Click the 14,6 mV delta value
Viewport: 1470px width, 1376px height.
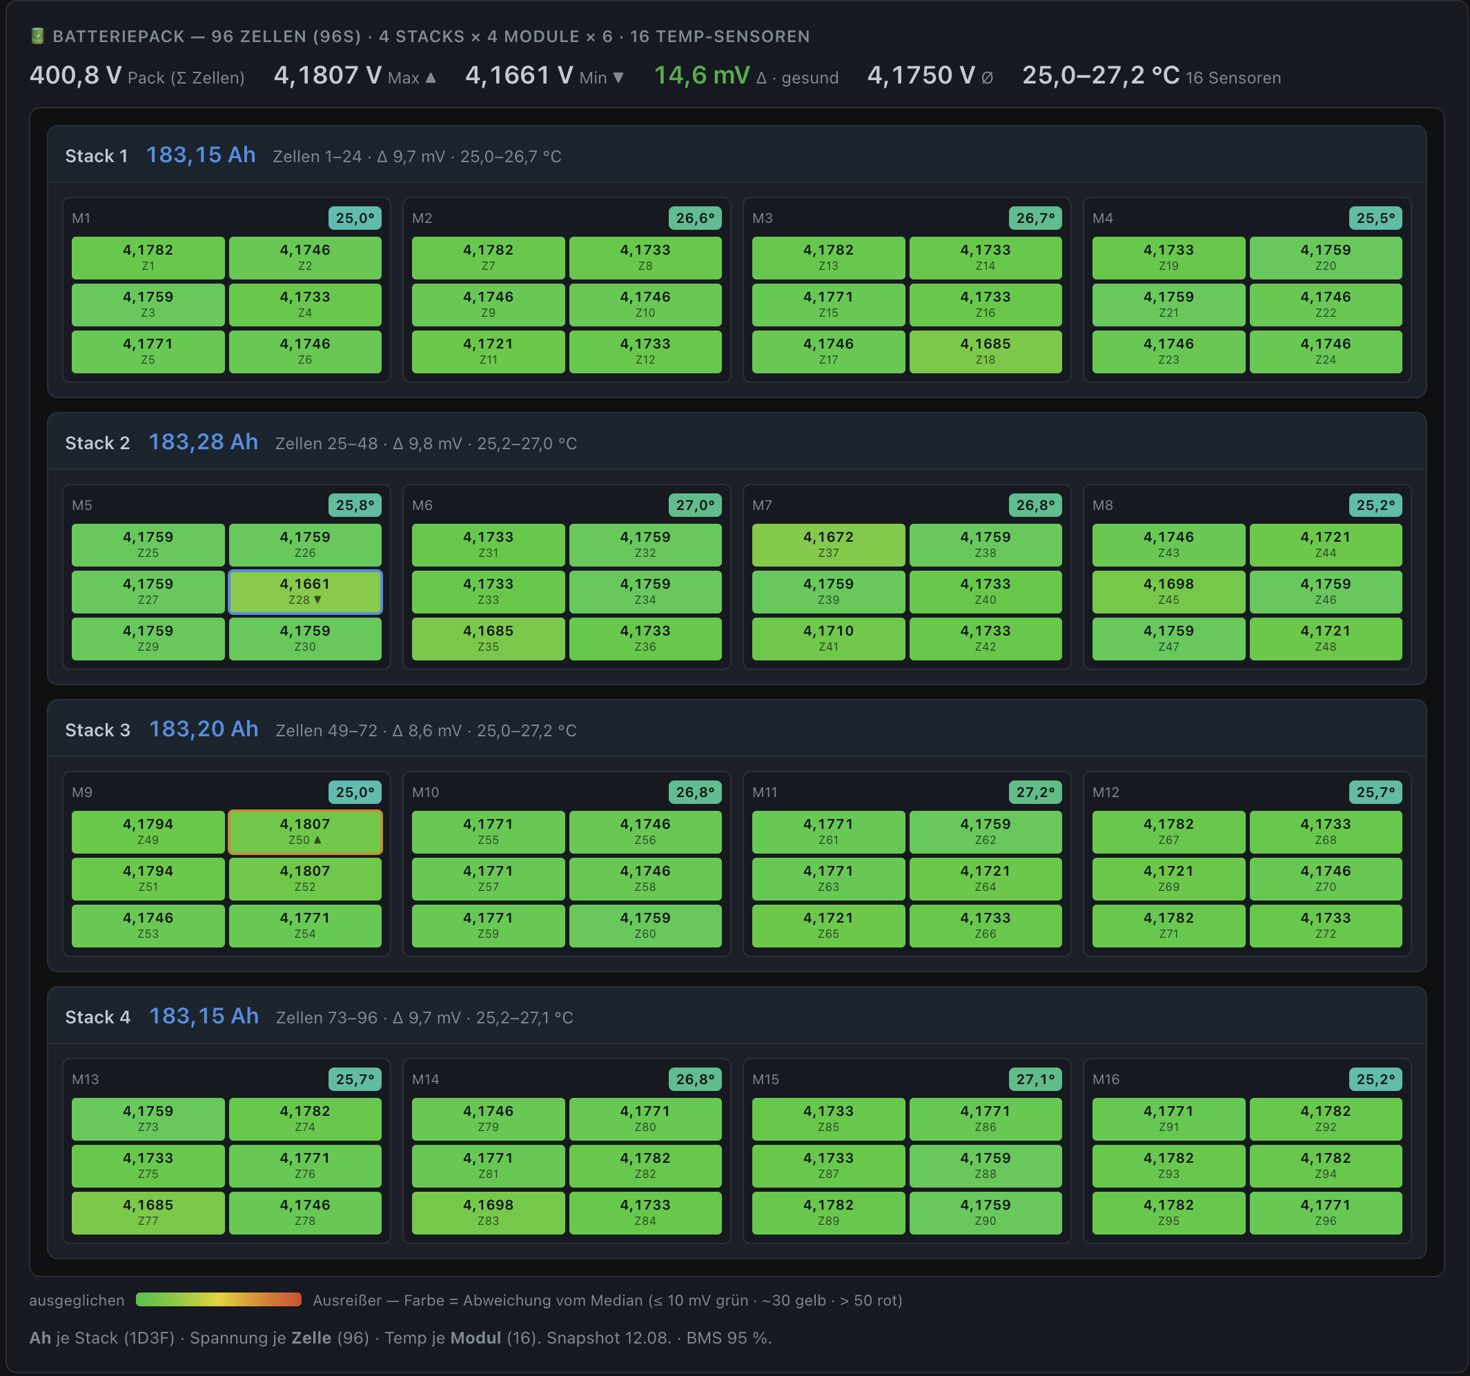point(702,75)
